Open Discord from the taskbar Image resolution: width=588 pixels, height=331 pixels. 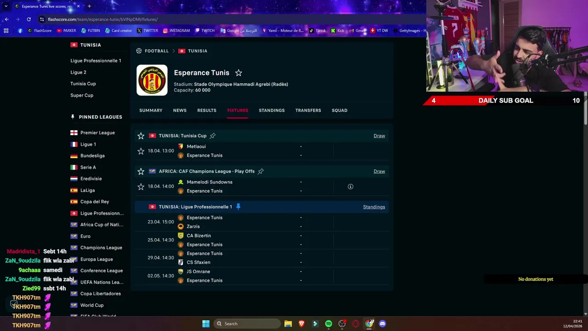click(382, 324)
